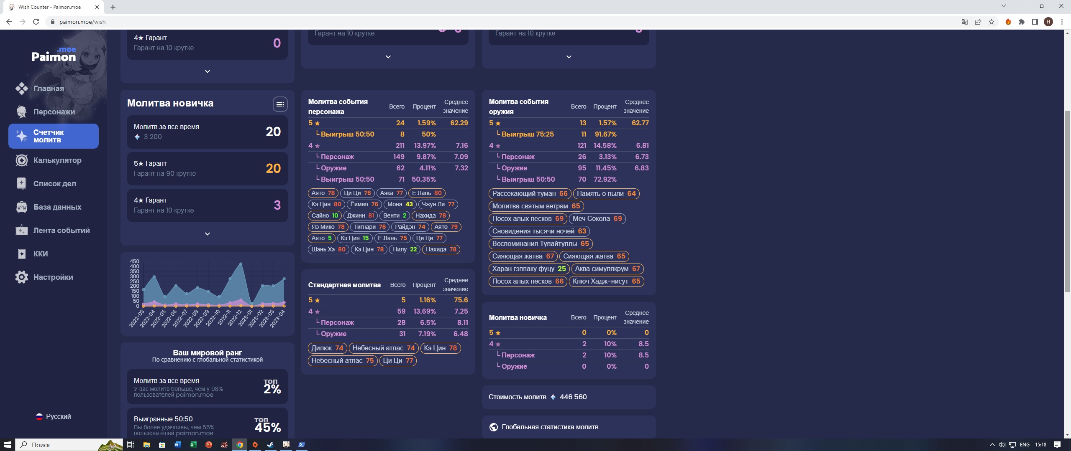This screenshot has width=1071, height=451.
Task: Open the Chrome tab search dropdown arrow
Action: point(1003,6)
